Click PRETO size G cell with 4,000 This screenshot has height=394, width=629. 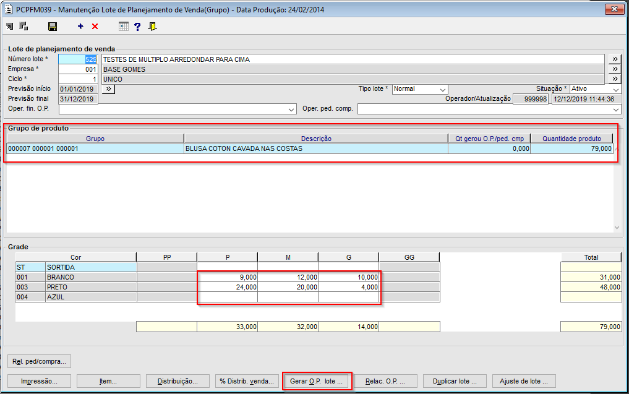click(x=349, y=287)
